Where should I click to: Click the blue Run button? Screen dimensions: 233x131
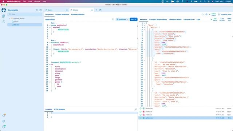point(134,19)
